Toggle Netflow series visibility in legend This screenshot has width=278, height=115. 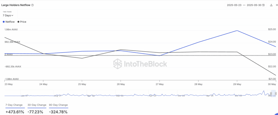[x=10, y=22]
